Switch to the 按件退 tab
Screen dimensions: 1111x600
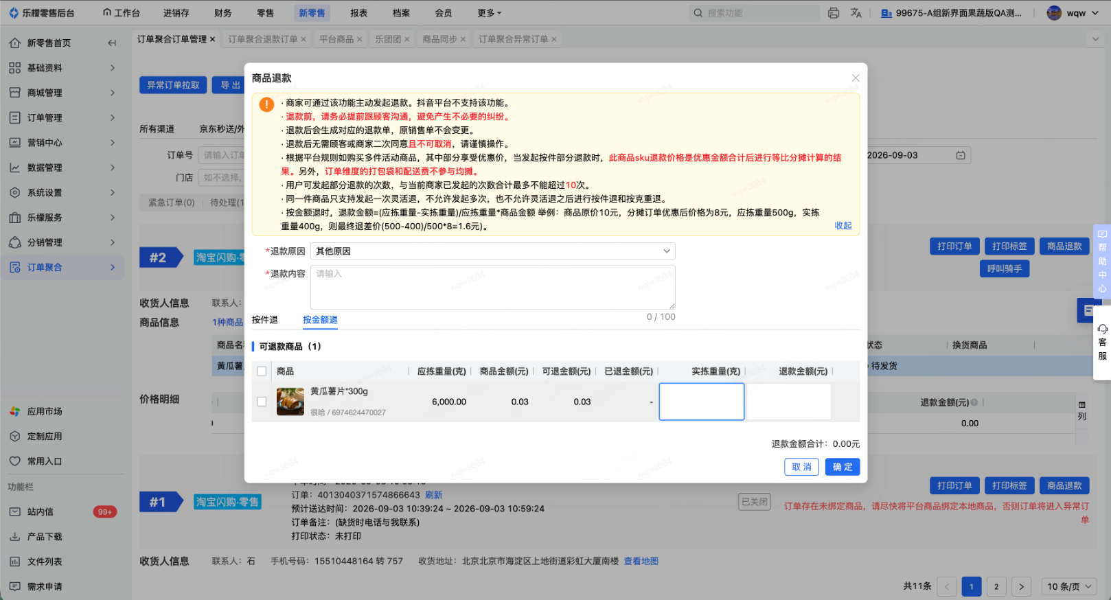pyautogui.click(x=265, y=319)
